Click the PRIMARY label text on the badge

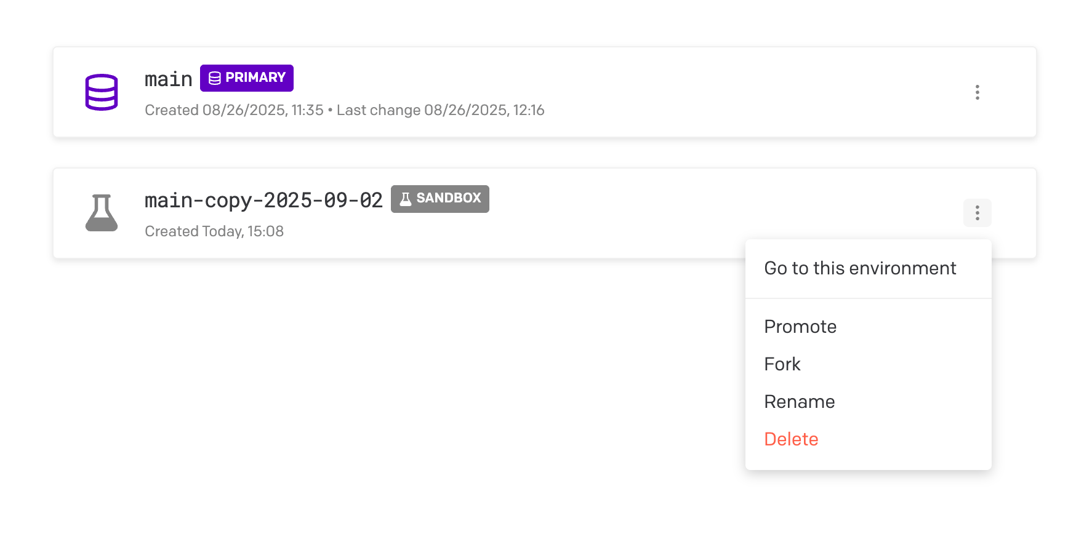(255, 78)
